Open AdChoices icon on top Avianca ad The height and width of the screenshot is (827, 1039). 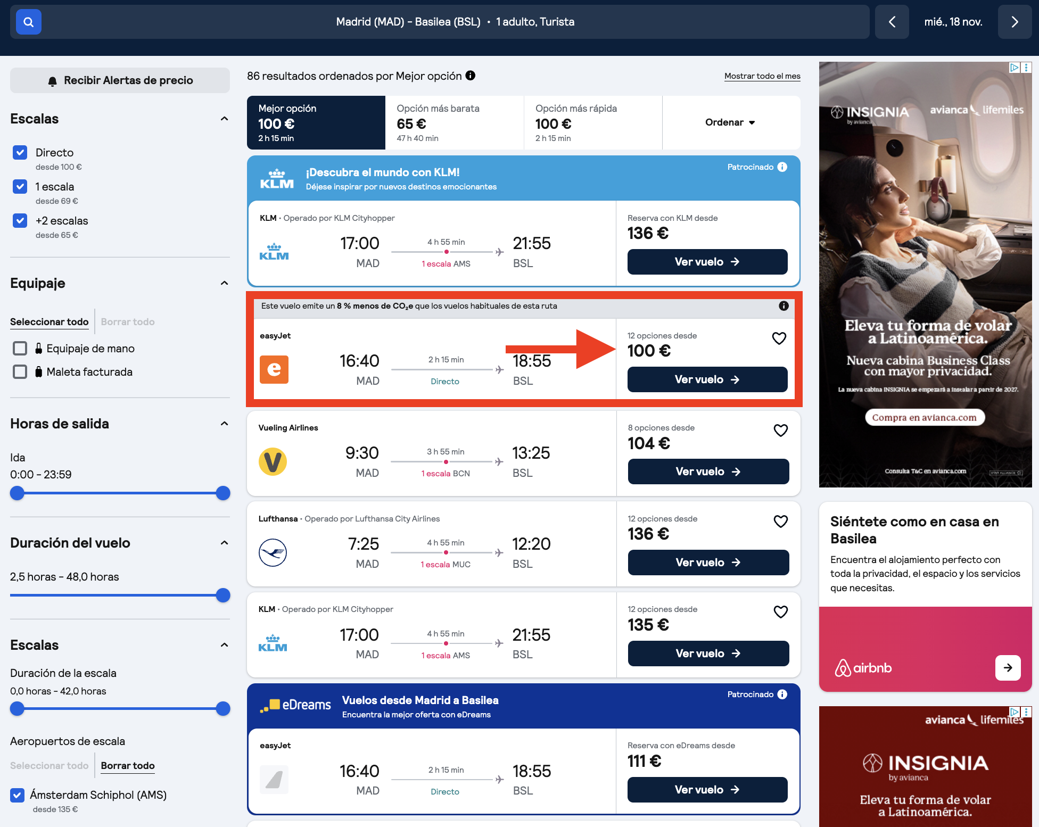tap(1014, 68)
